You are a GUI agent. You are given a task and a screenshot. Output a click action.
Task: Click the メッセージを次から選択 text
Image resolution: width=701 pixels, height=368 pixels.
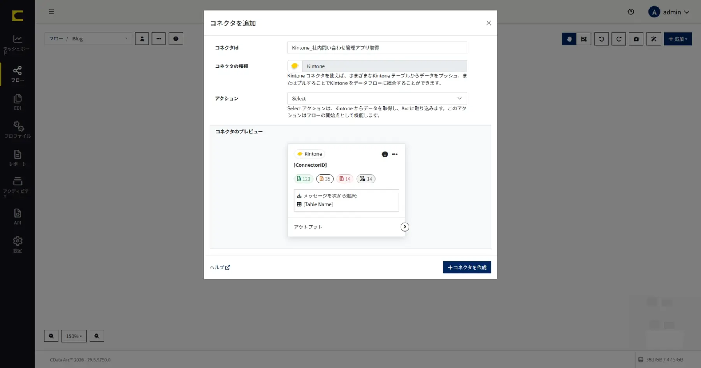(330, 196)
